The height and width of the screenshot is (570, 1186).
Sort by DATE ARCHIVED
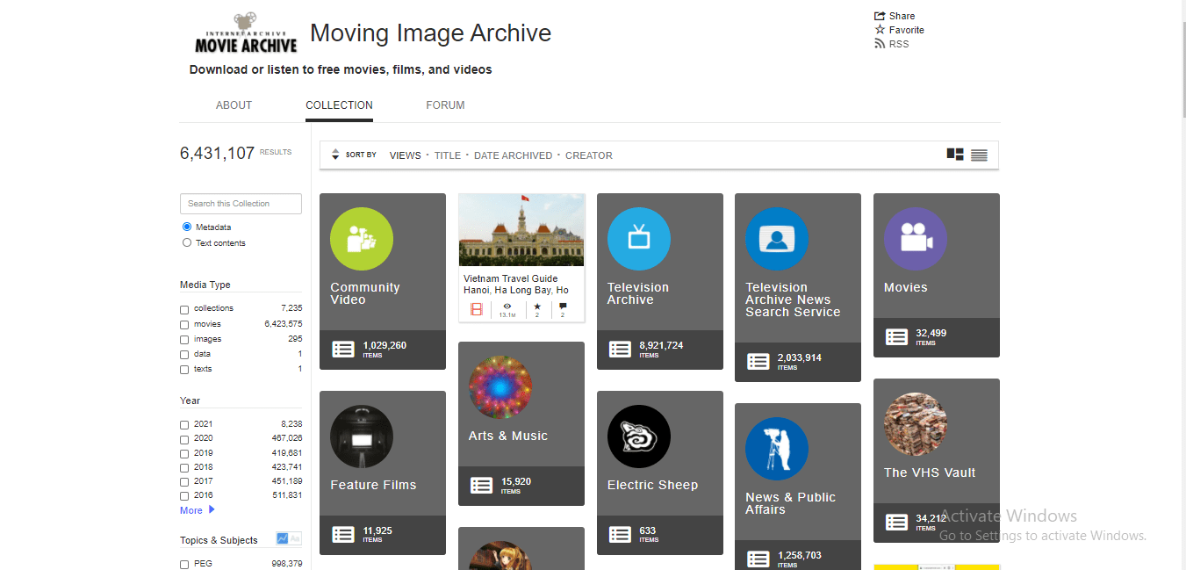click(513, 155)
